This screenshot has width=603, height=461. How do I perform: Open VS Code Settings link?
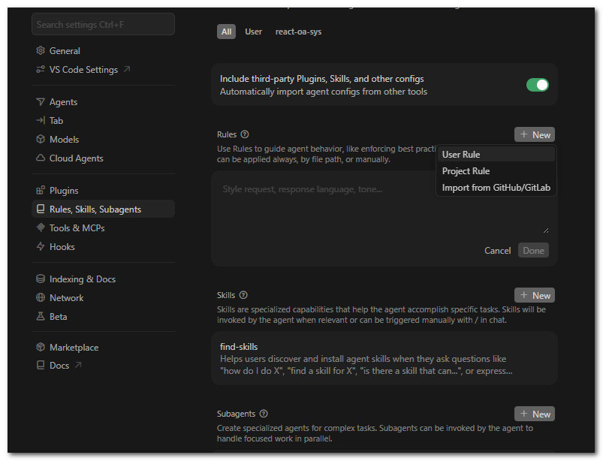[x=103, y=69]
